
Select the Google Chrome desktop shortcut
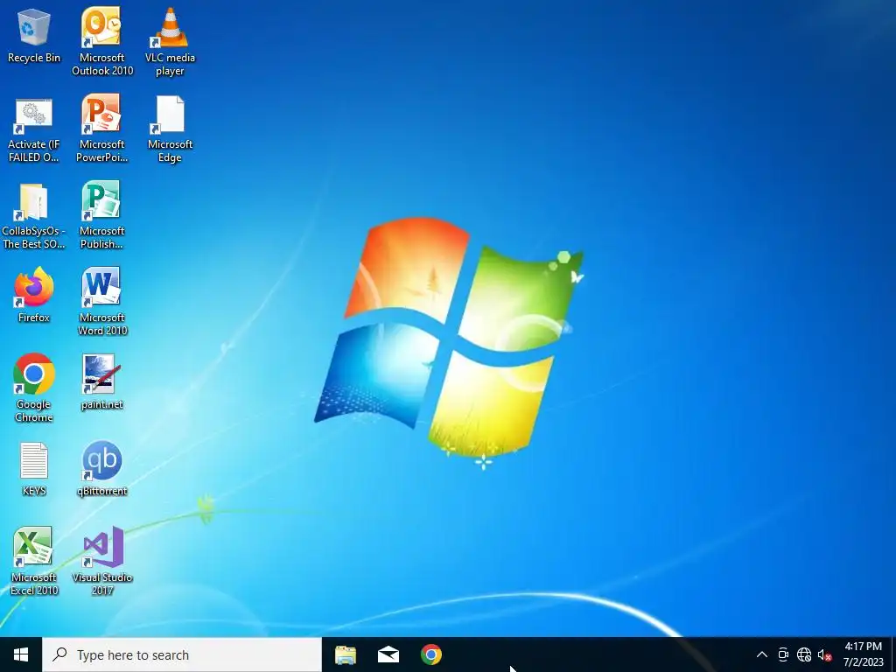coord(34,388)
